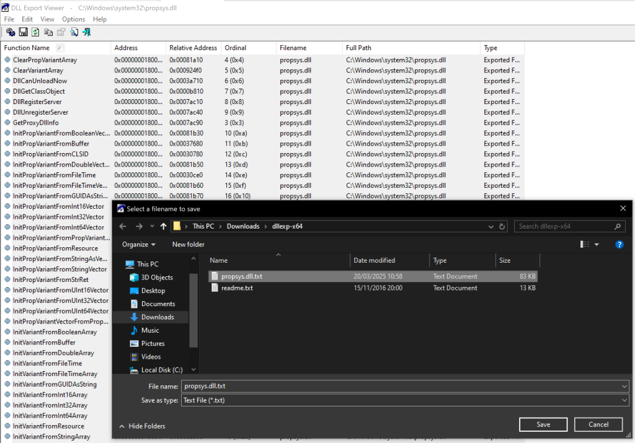Open the File menu
This screenshot has width=635, height=443.
[x=9, y=19]
